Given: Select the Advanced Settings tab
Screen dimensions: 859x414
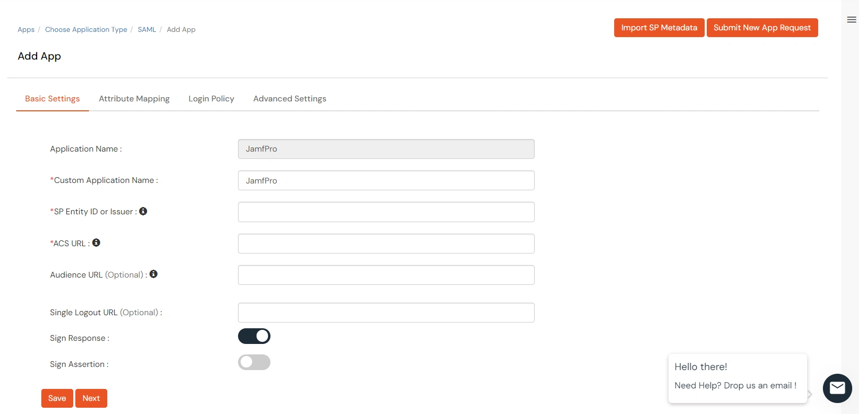Looking at the screenshot, I should (290, 99).
